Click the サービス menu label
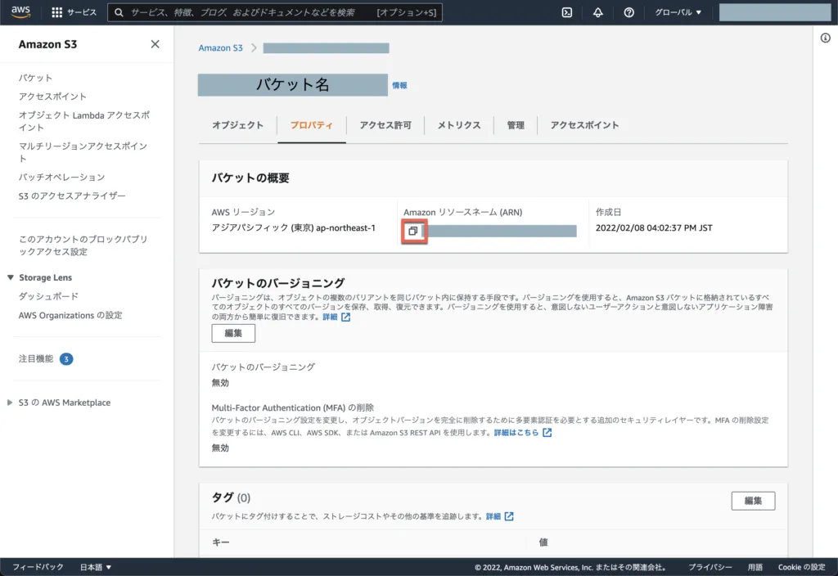This screenshot has width=838, height=576. pyautogui.click(x=82, y=12)
